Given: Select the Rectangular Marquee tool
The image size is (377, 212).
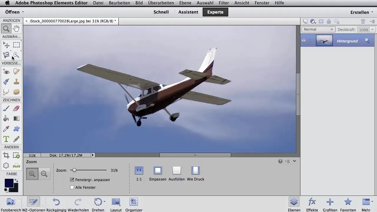Looking at the screenshot, I should pos(16,45).
